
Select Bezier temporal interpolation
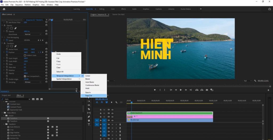94,79
